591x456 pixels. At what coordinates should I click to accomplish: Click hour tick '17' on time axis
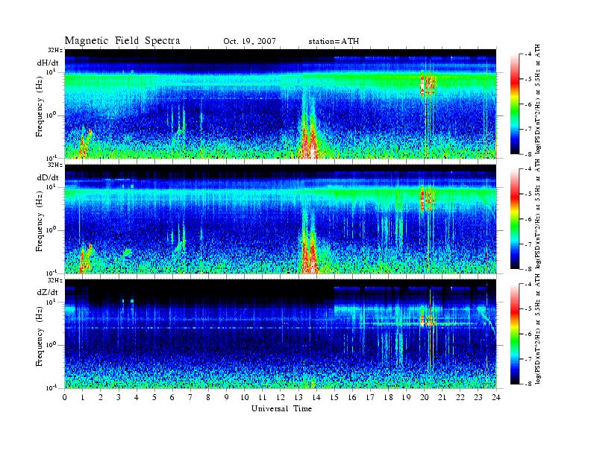(x=371, y=397)
